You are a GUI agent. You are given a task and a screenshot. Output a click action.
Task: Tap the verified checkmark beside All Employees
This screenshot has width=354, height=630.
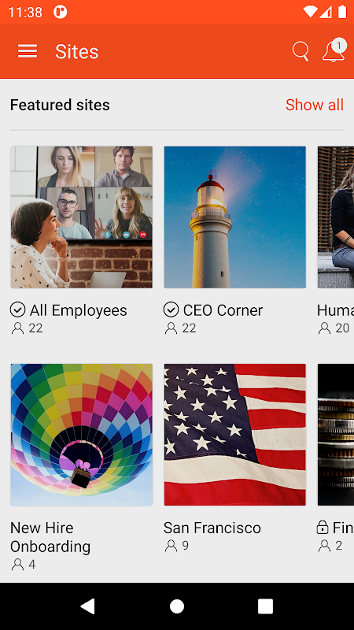[17, 309]
